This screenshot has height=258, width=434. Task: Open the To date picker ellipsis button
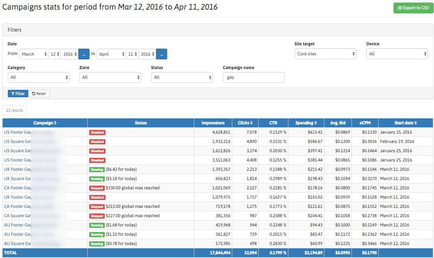coord(161,54)
